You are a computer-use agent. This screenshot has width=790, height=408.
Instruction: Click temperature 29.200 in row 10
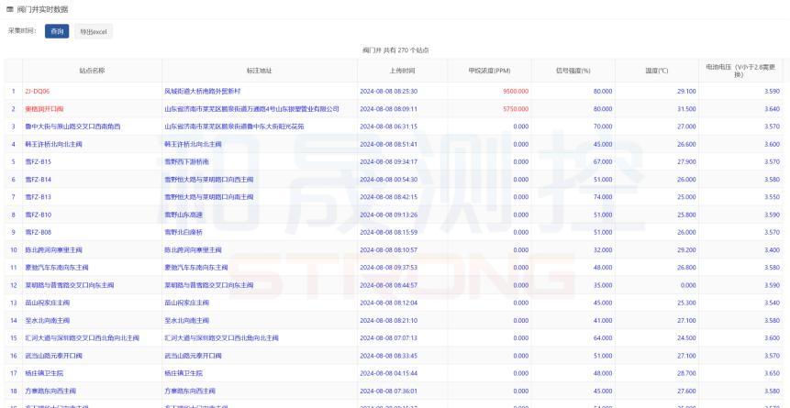click(x=686, y=249)
